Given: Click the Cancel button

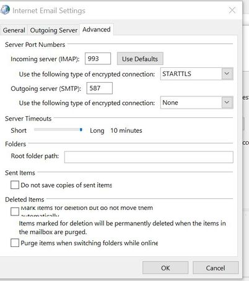Looking at the screenshot, I should (216, 268).
